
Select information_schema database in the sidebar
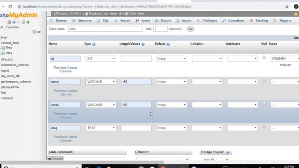click(x=15, y=65)
